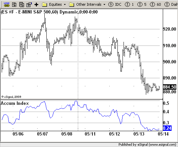The image size is (178, 147).
Task: Click the 05/07 date label
Action: [42, 134]
